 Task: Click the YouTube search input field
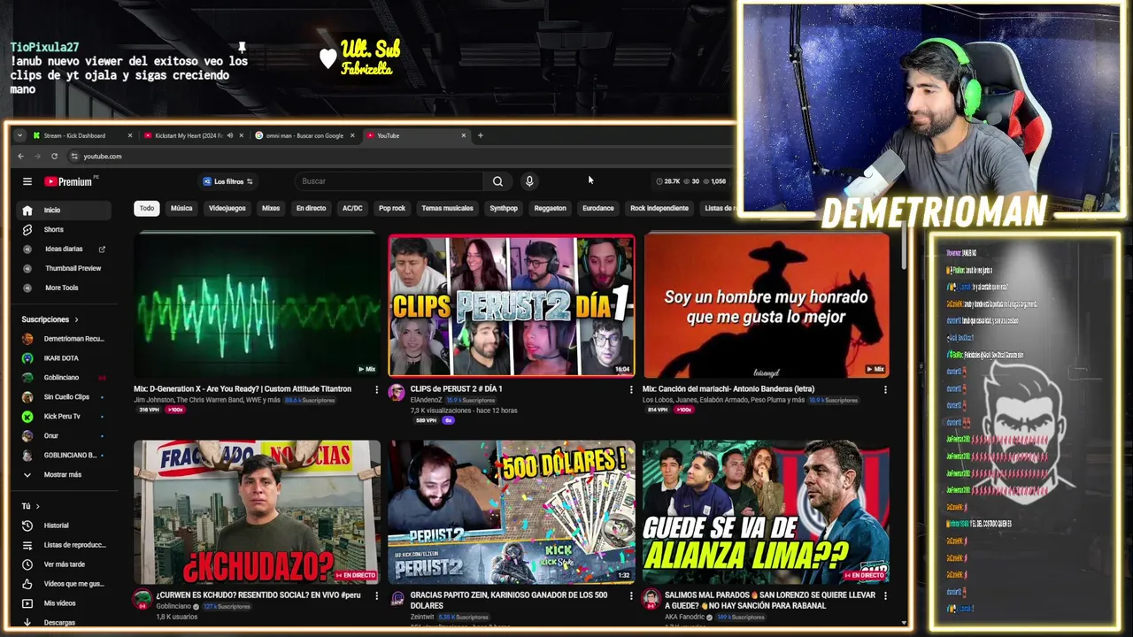pyautogui.click(x=389, y=181)
